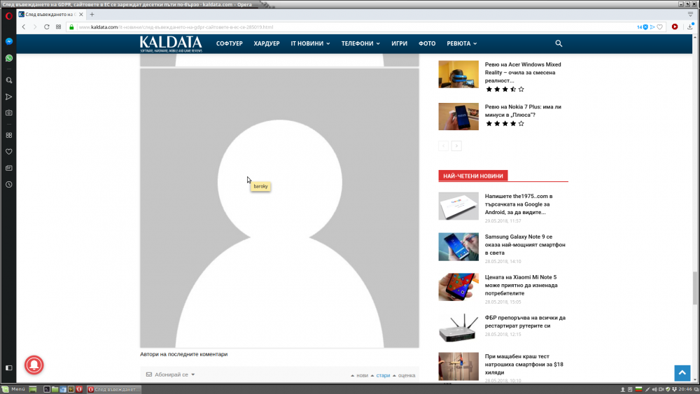Open WhatsApp in the Opera sidebar
Screen dimensions: 700x394
9,58
